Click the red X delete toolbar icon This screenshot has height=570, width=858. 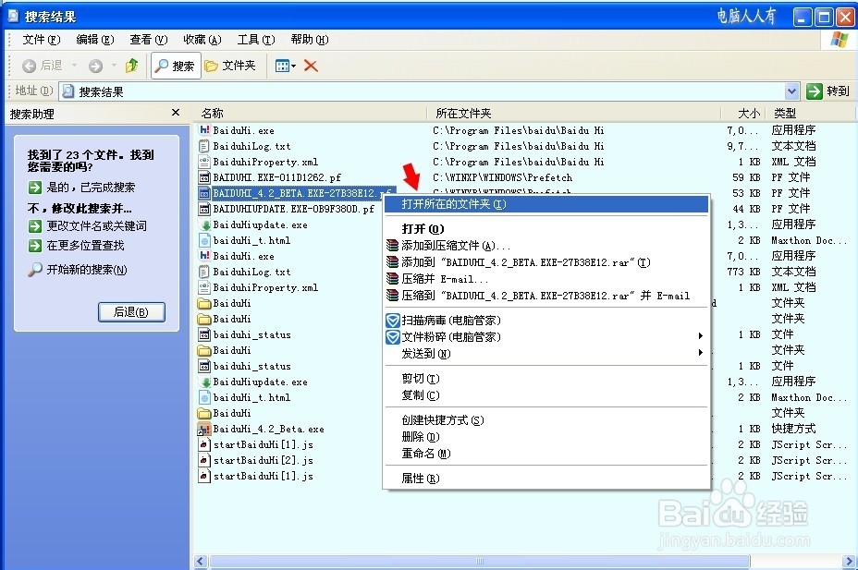pos(311,66)
